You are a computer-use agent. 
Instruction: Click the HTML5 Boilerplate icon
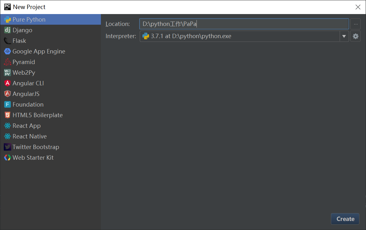pos(8,115)
